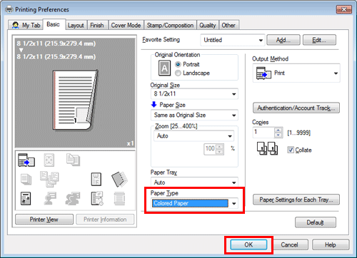Viewport: 357px width, 258px height.
Task: Click the grayed duplex pages icon
Action: [x=73, y=160]
